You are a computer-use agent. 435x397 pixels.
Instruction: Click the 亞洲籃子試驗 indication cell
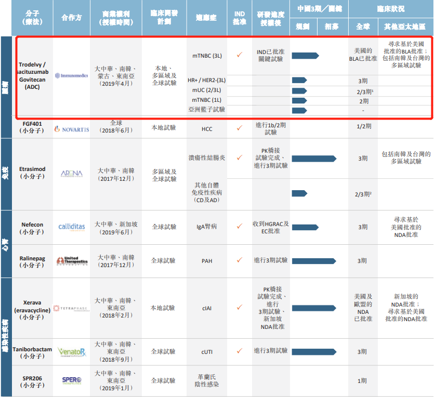point(207,110)
